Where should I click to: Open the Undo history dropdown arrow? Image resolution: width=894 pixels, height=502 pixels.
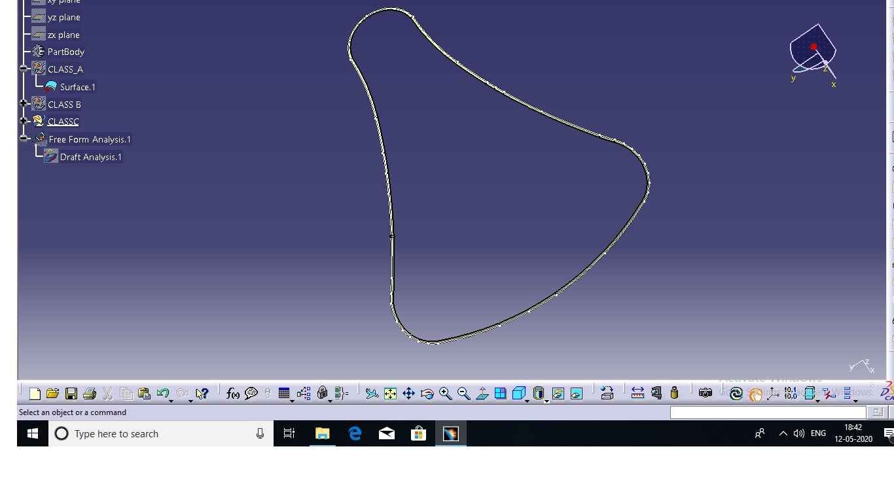coord(171,401)
